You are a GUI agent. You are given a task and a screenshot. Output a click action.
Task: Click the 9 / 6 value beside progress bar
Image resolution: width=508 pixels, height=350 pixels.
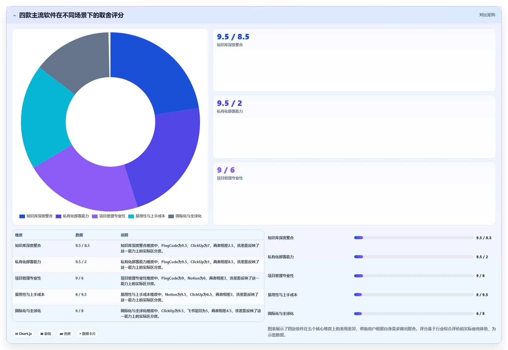click(480, 276)
